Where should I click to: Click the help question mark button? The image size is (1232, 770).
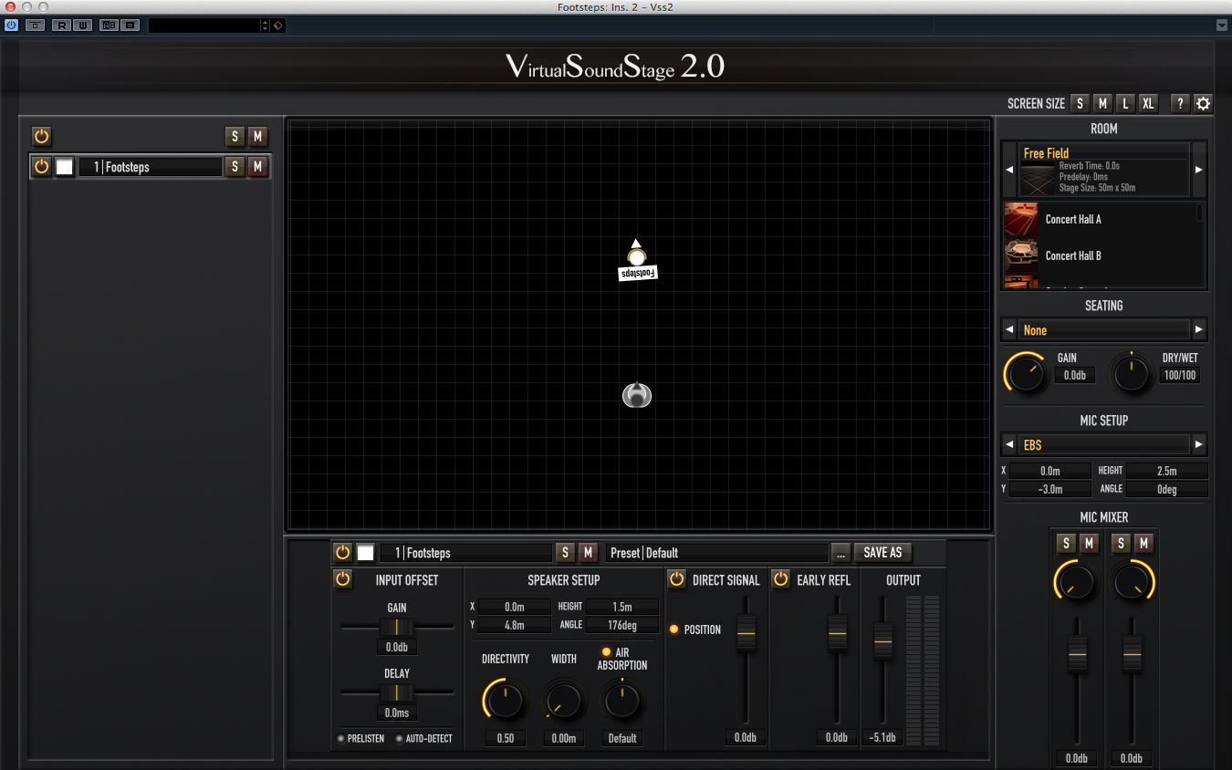1179,103
